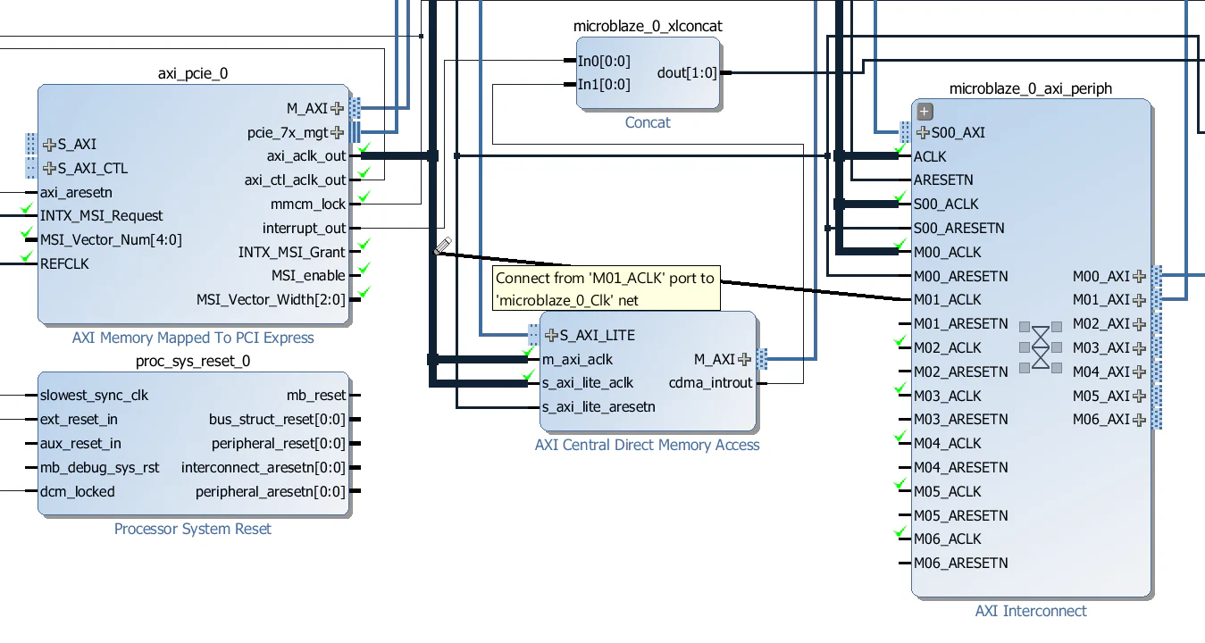This screenshot has height=643, width=1205.
Task: Expand the S_AXI_LITE interface on the CDMA block
Action: 552,335
